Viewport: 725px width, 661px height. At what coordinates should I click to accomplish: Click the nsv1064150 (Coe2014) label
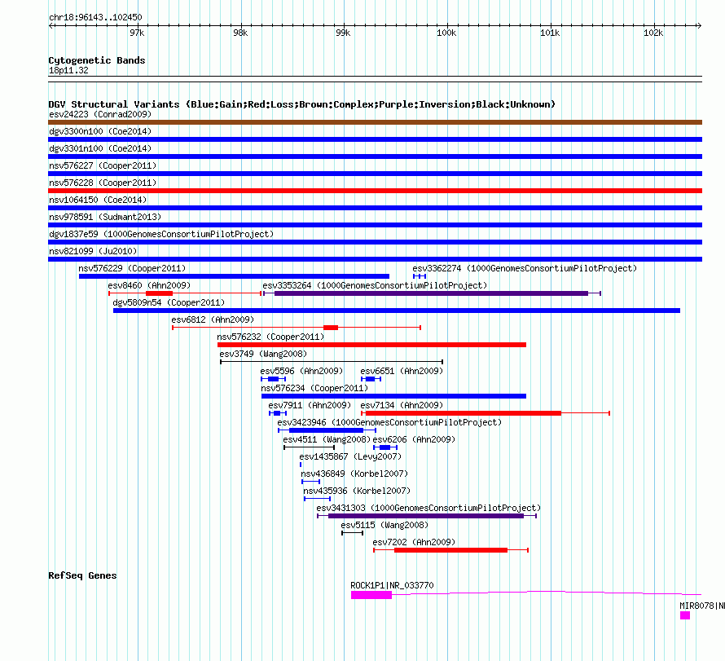coord(98,200)
